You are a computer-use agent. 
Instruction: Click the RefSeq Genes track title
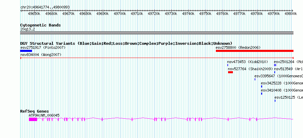[x=35, y=111]
